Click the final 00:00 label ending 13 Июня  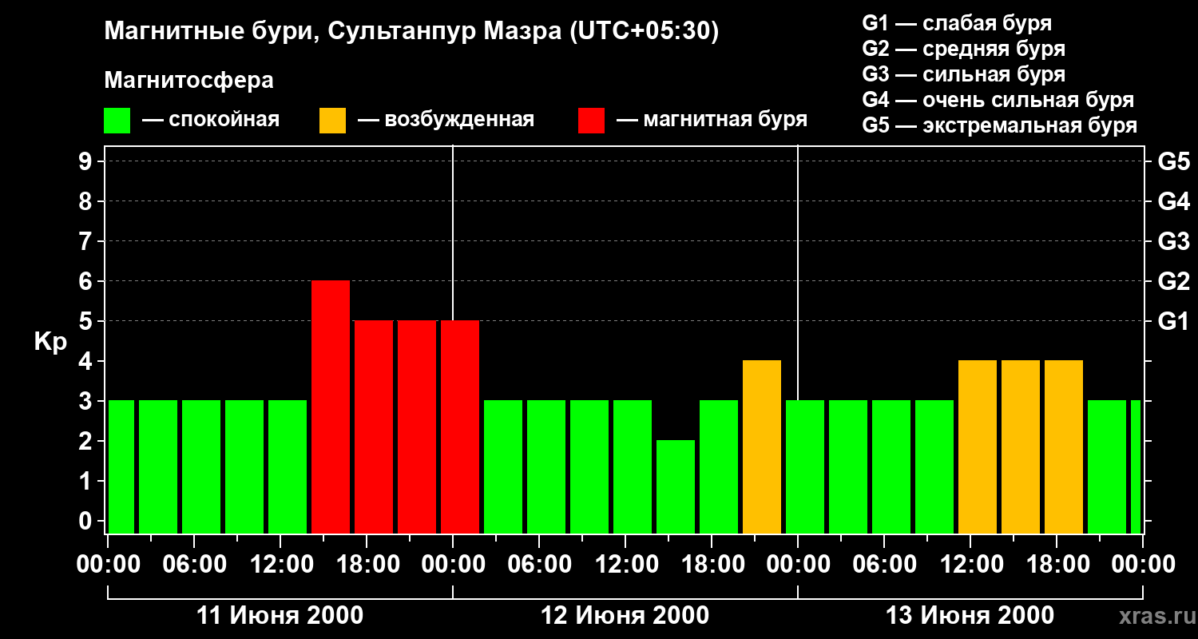point(1143,564)
